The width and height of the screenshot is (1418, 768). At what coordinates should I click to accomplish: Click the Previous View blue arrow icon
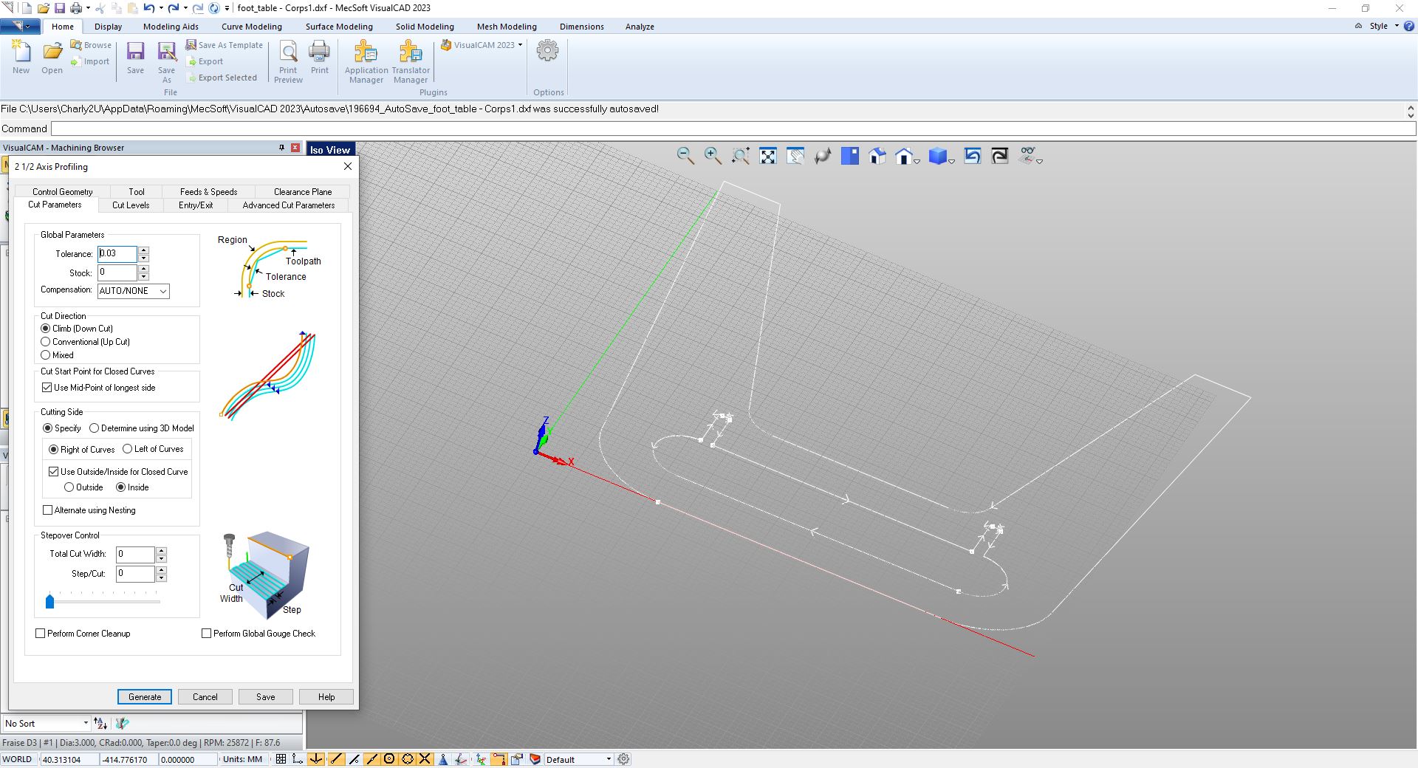(x=973, y=156)
